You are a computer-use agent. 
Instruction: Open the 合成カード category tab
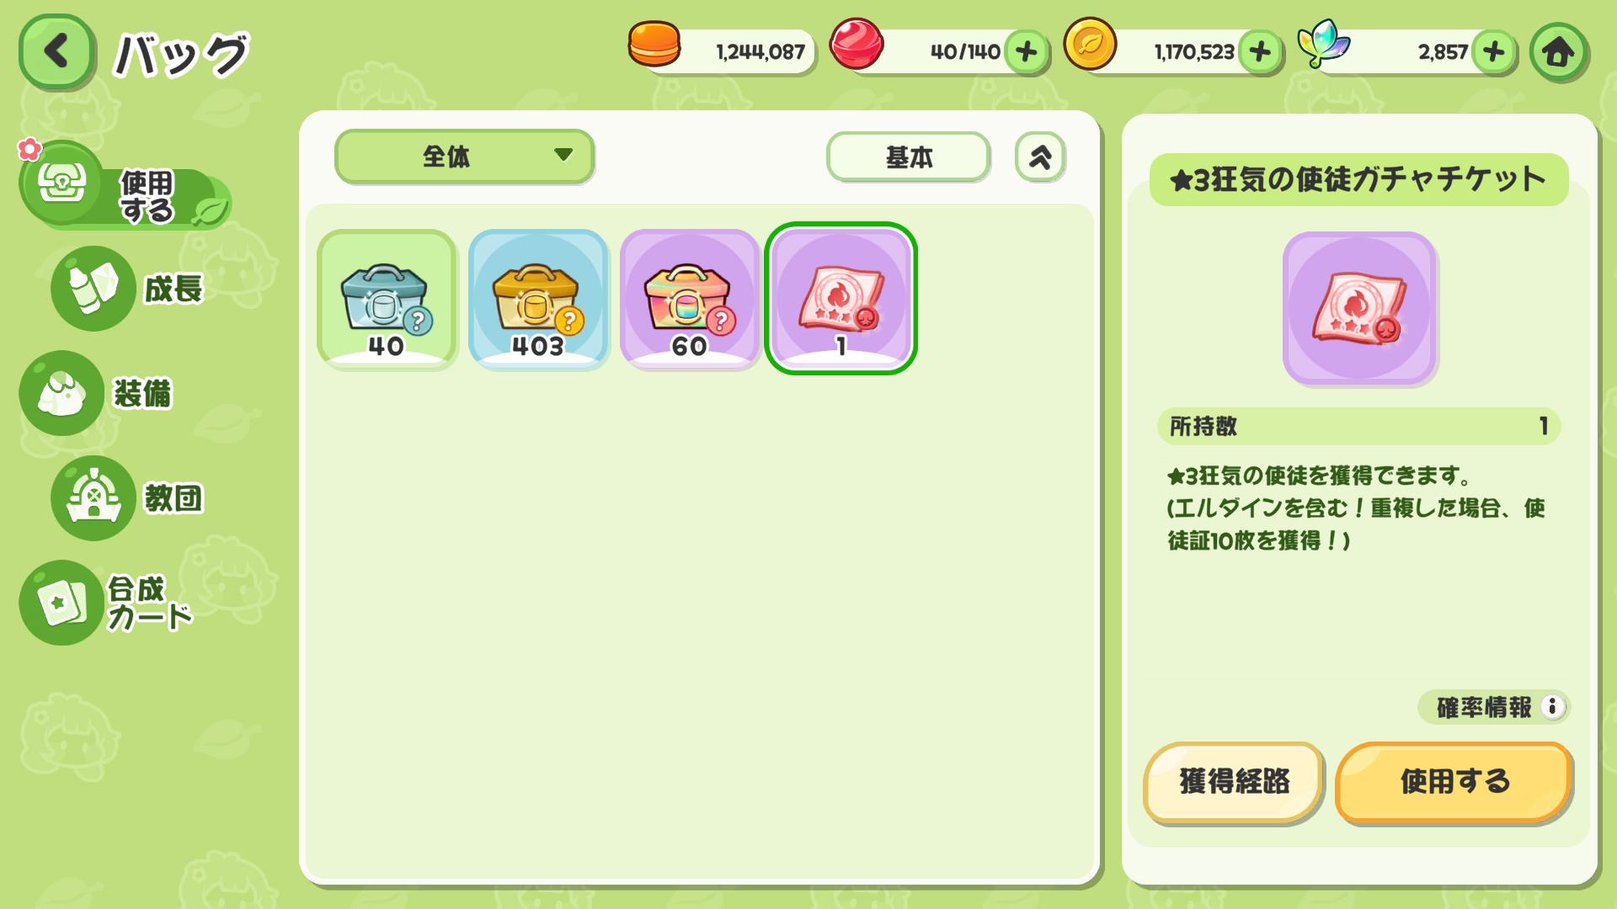pos(107,603)
